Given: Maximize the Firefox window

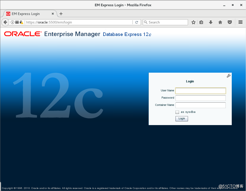Looking at the screenshot, I should pyautogui.click(x=233, y=5).
